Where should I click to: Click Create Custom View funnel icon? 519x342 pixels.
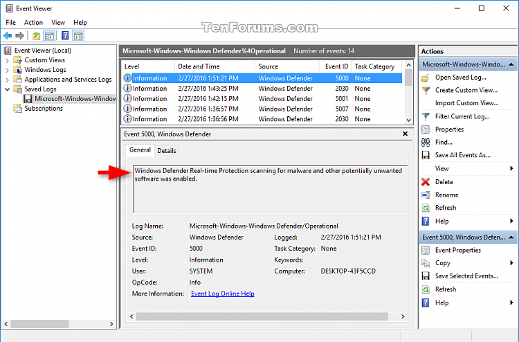click(426, 91)
